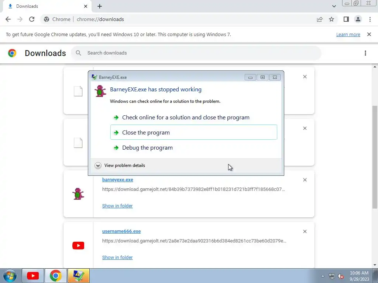
Task: Open the username666.exe download link
Action: coord(121,231)
